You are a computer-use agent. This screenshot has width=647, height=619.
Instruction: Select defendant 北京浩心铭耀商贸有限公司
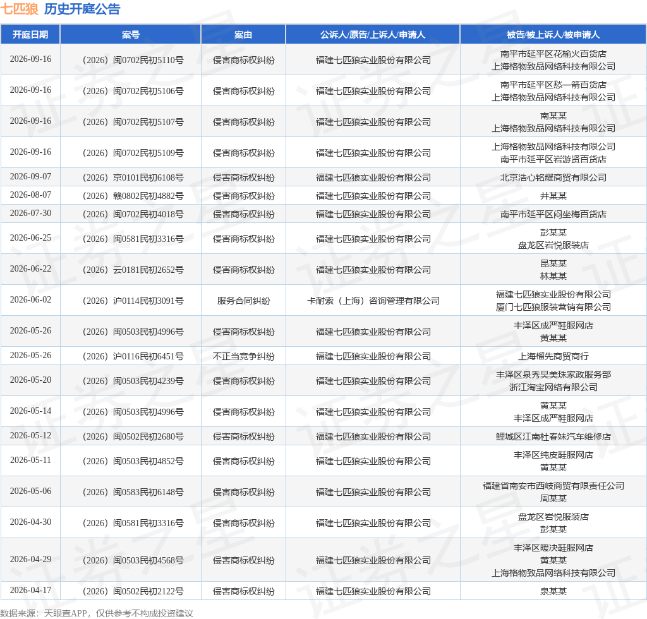[553, 177]
